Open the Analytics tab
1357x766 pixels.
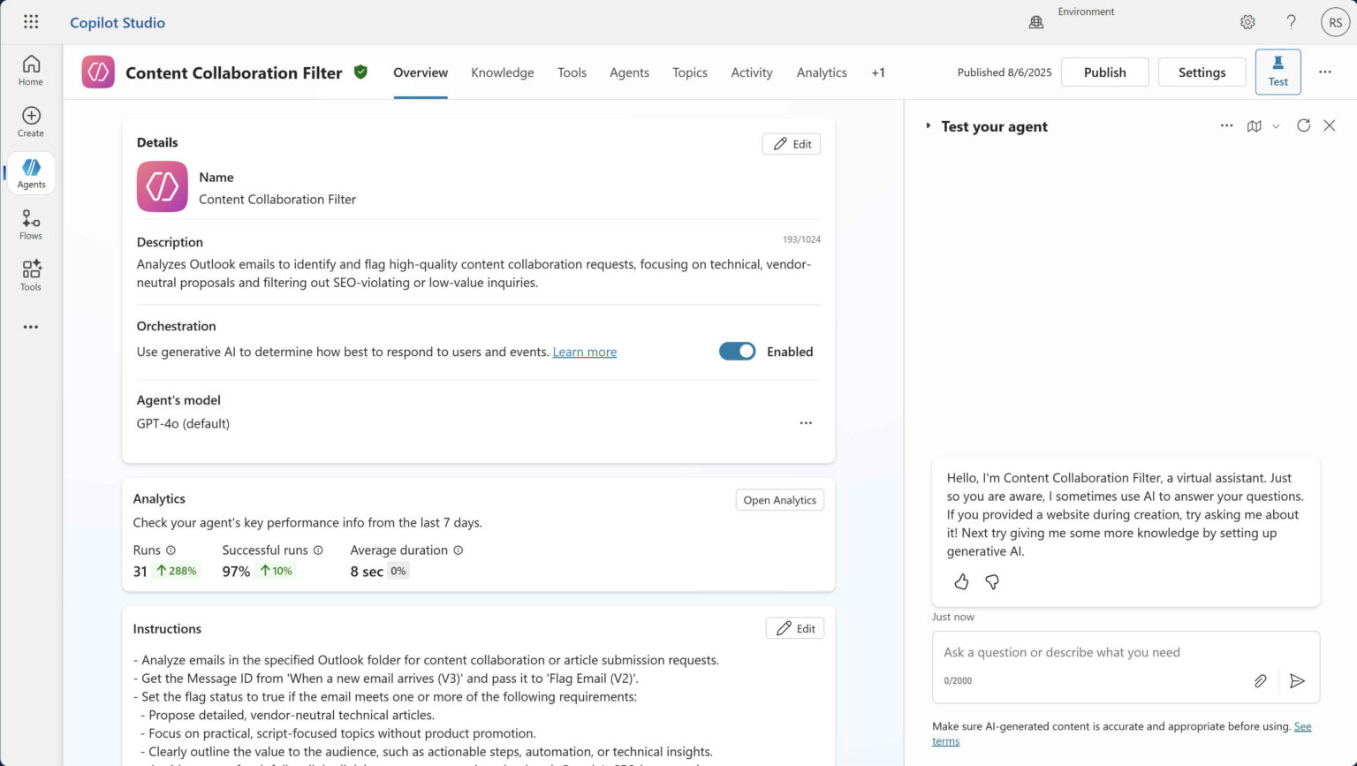click(821, 72)
